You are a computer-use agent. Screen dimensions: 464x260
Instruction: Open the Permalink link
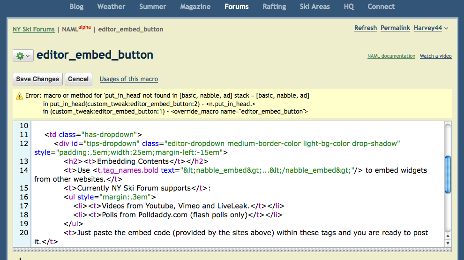395,28
